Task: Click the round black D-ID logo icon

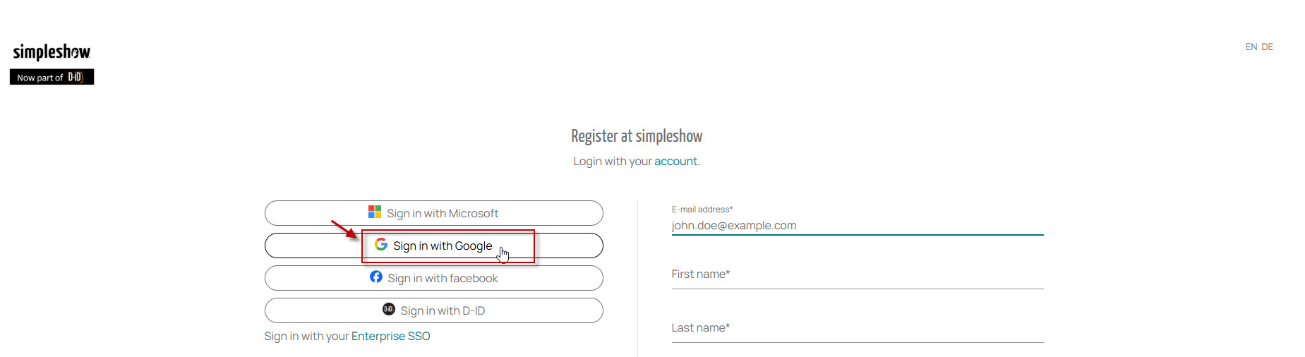Action: click(389, 309)
